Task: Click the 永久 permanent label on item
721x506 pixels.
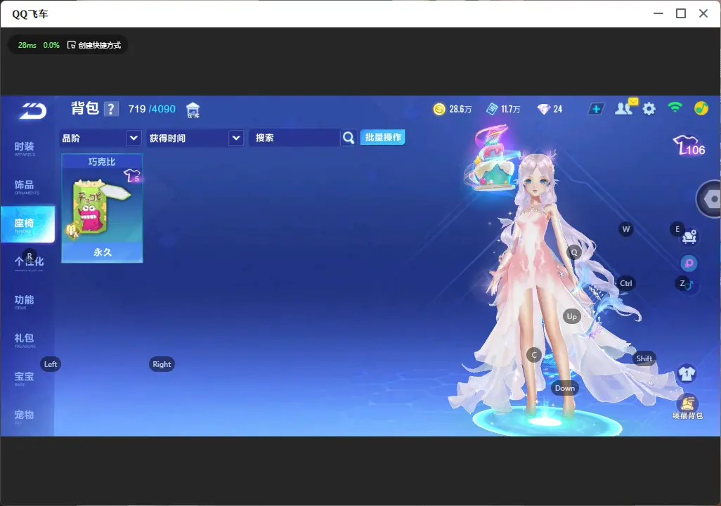Action: tap(102, 252)
